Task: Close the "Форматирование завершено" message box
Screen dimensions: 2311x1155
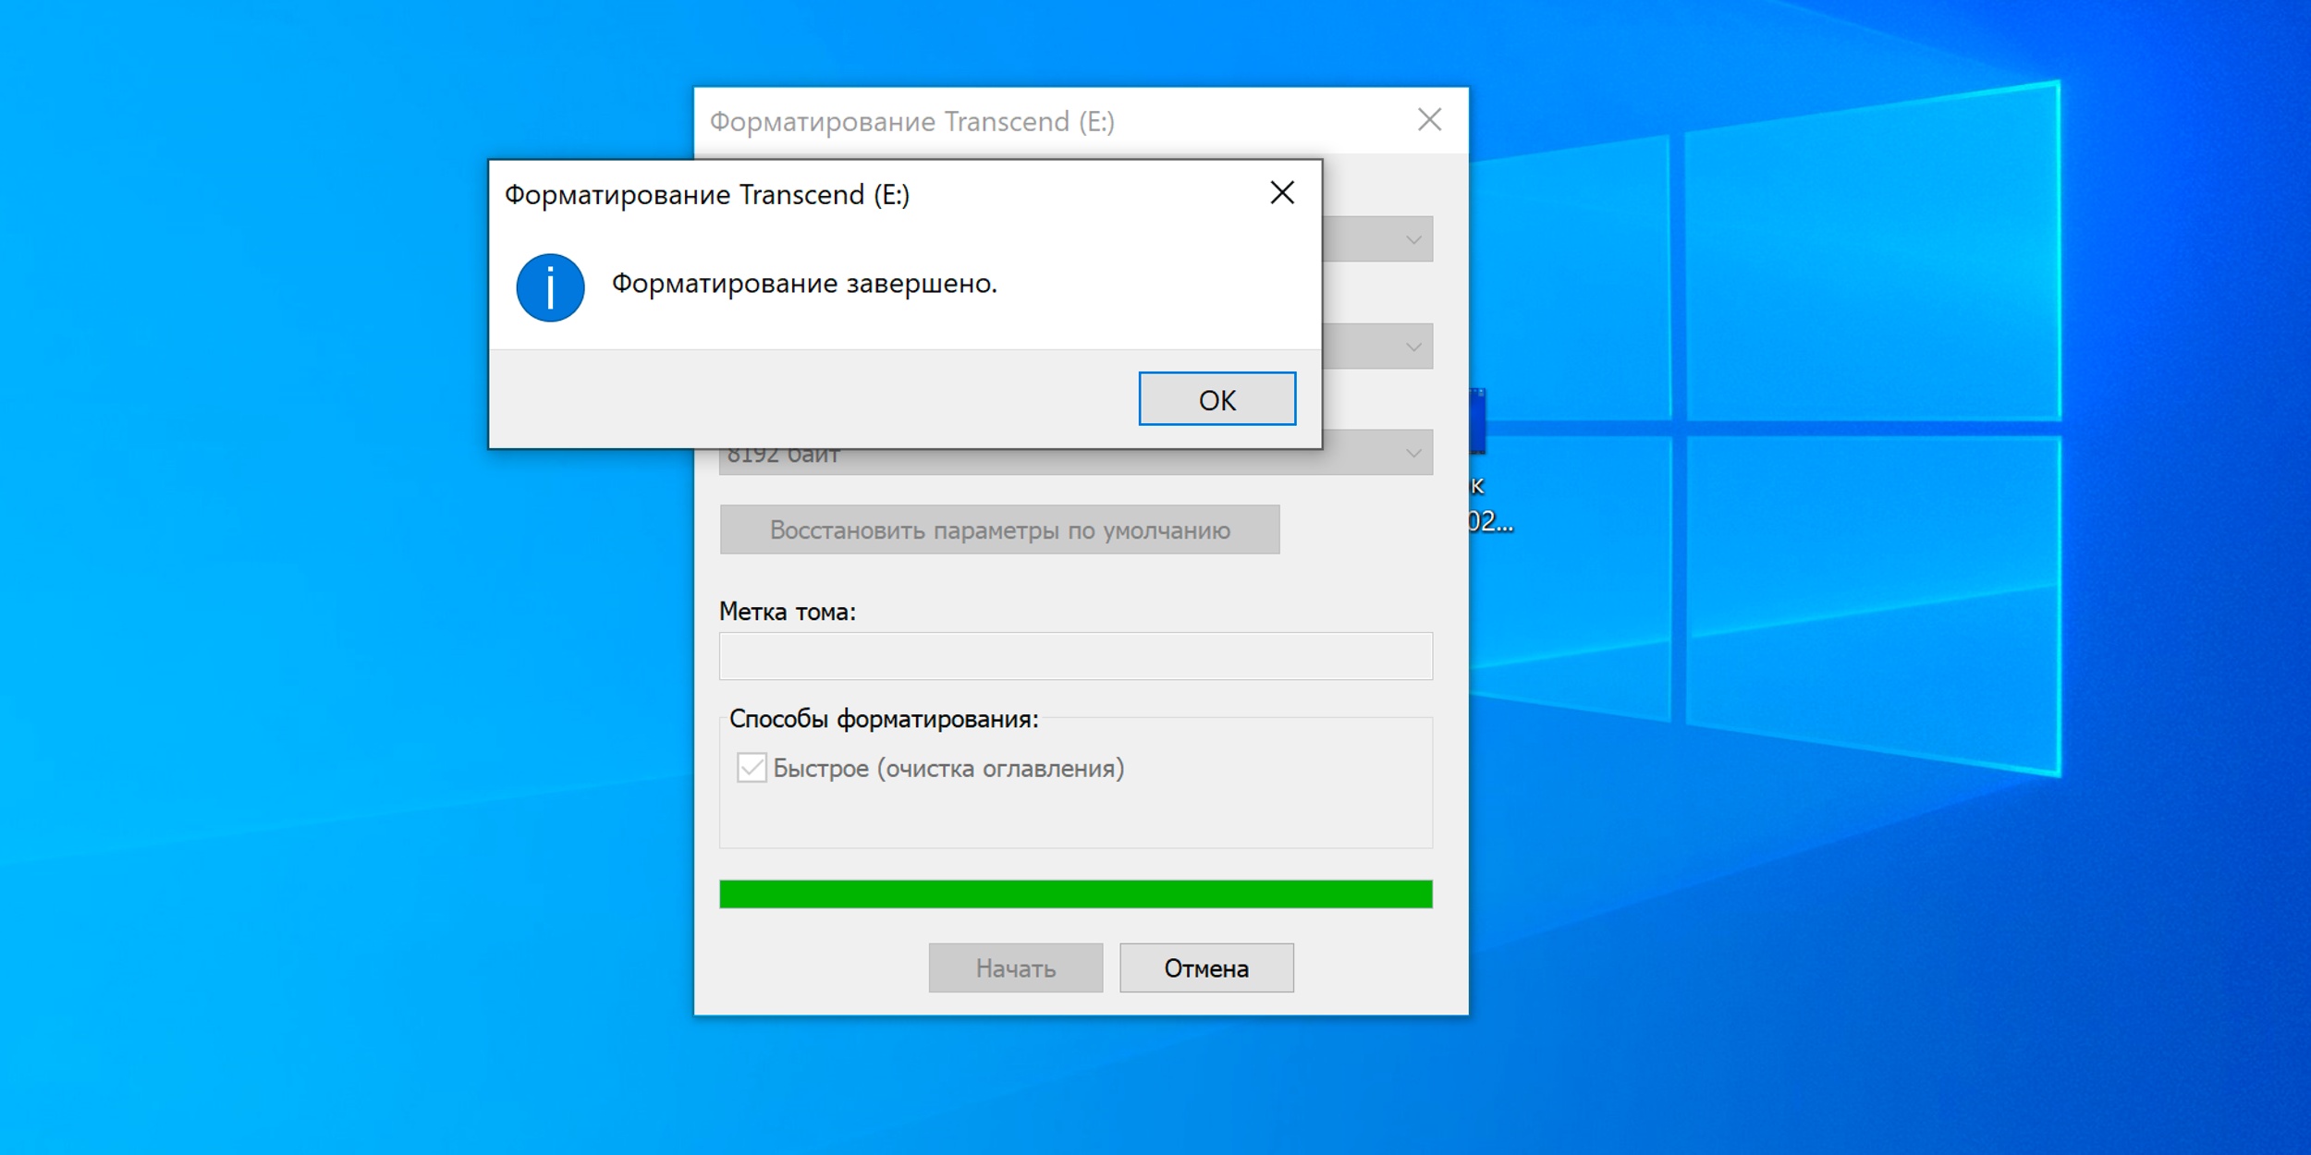Action: click(x=1282, y=193)
